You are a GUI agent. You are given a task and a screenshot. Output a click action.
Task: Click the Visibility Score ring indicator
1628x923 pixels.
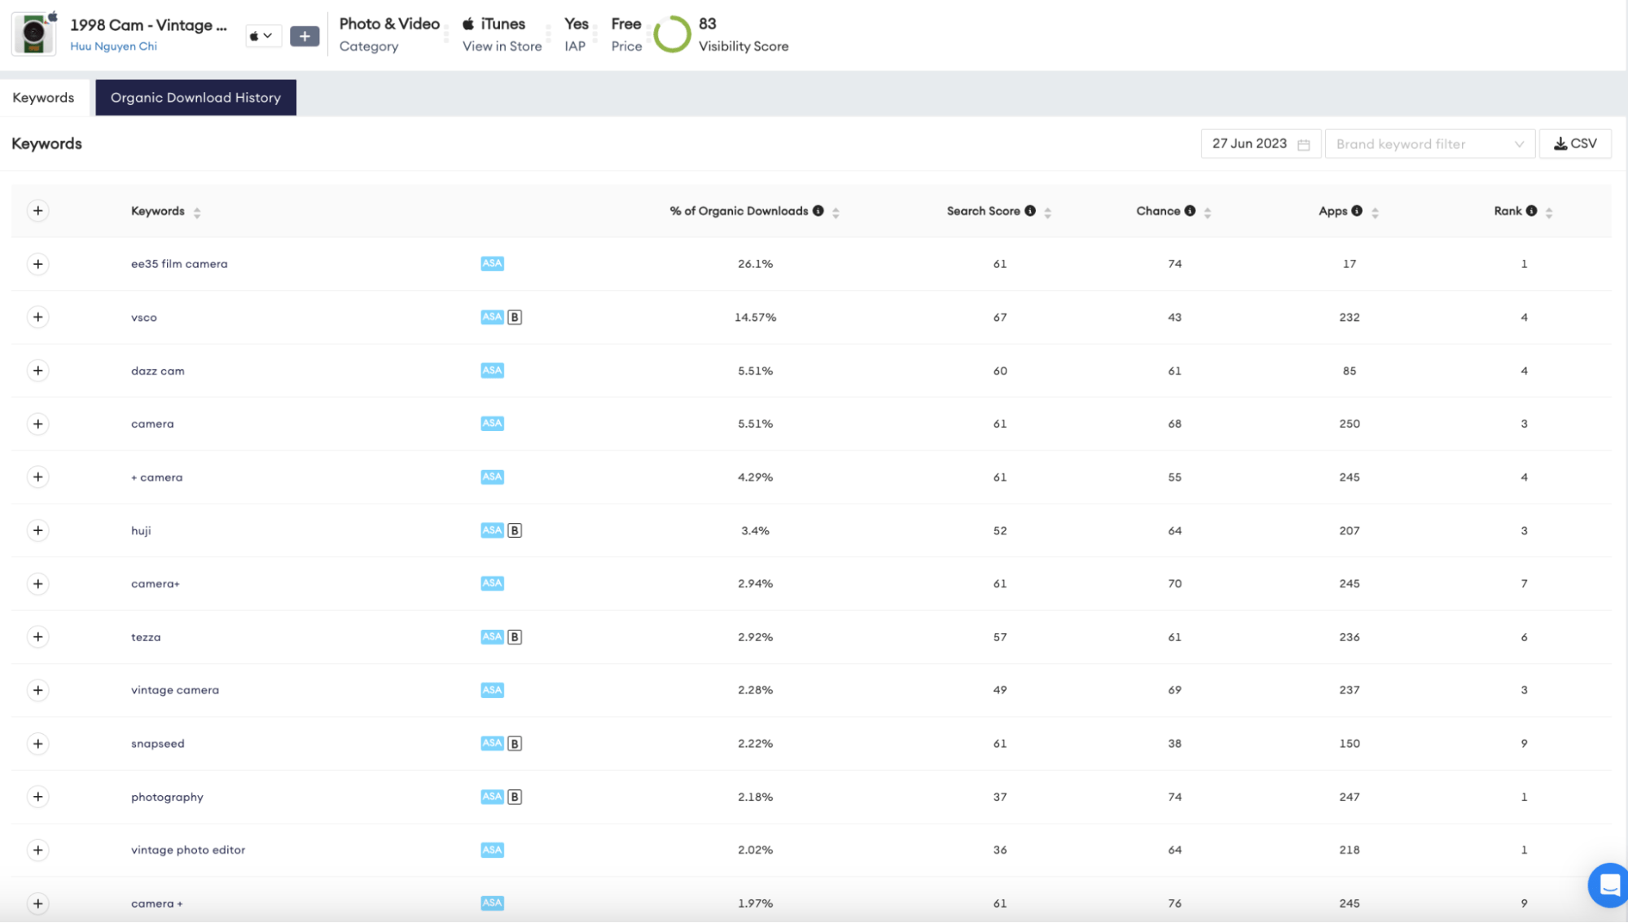(x=673, y=34)
